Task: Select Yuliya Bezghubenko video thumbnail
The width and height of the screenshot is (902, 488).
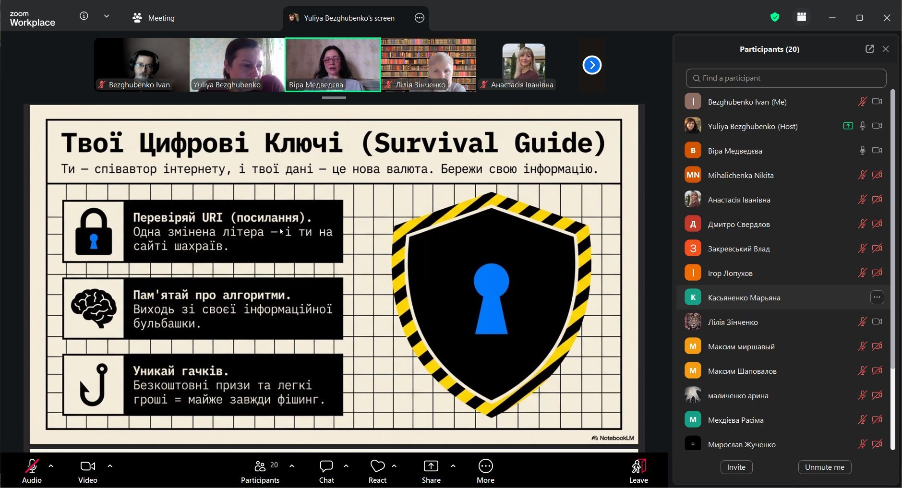Action: point(237,65)
